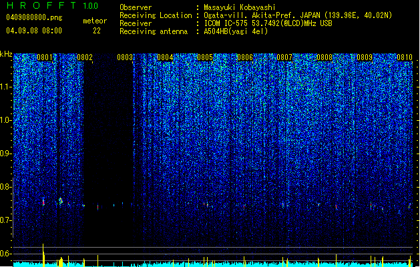Click the HROFFT 1.0.0 title text
Screen dimensions: 420x267
tap(53, 5)
